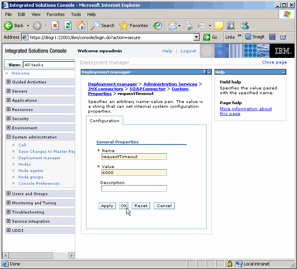The width and height of the screenshot is (297, 269).
Task: Select the Configuration tab
Action: pyautogui.click(x=104, y=121)
